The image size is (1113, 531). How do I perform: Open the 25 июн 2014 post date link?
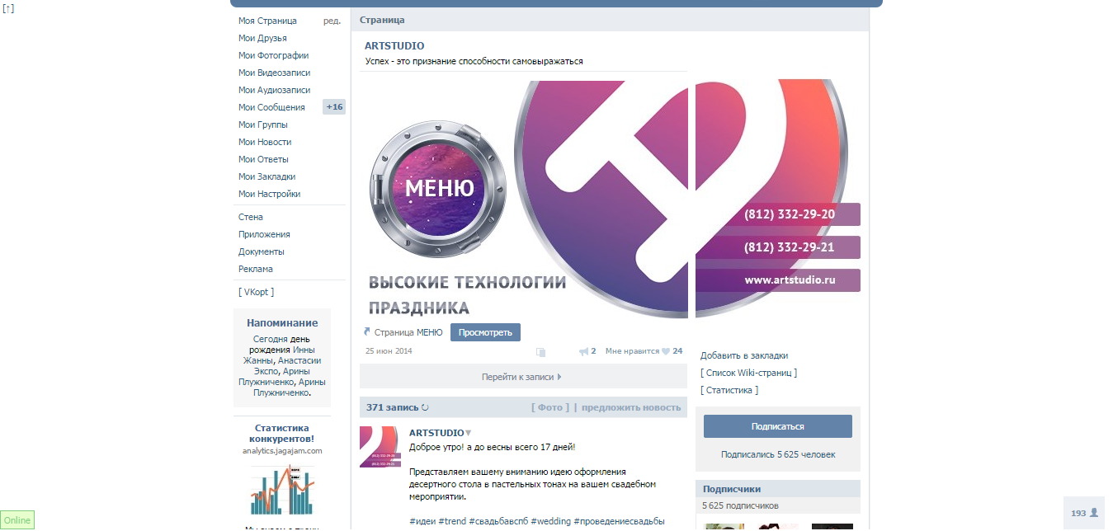[x=389, y=351]
